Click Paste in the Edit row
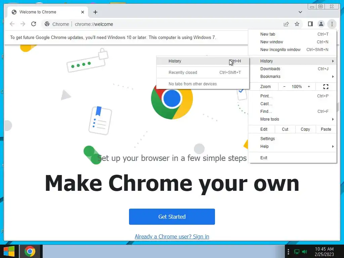The image size is (344, 258). coord(326,129)
